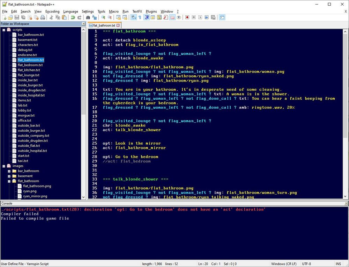Collapse the scripts folder in the workspace tree

tap(4, 30)
